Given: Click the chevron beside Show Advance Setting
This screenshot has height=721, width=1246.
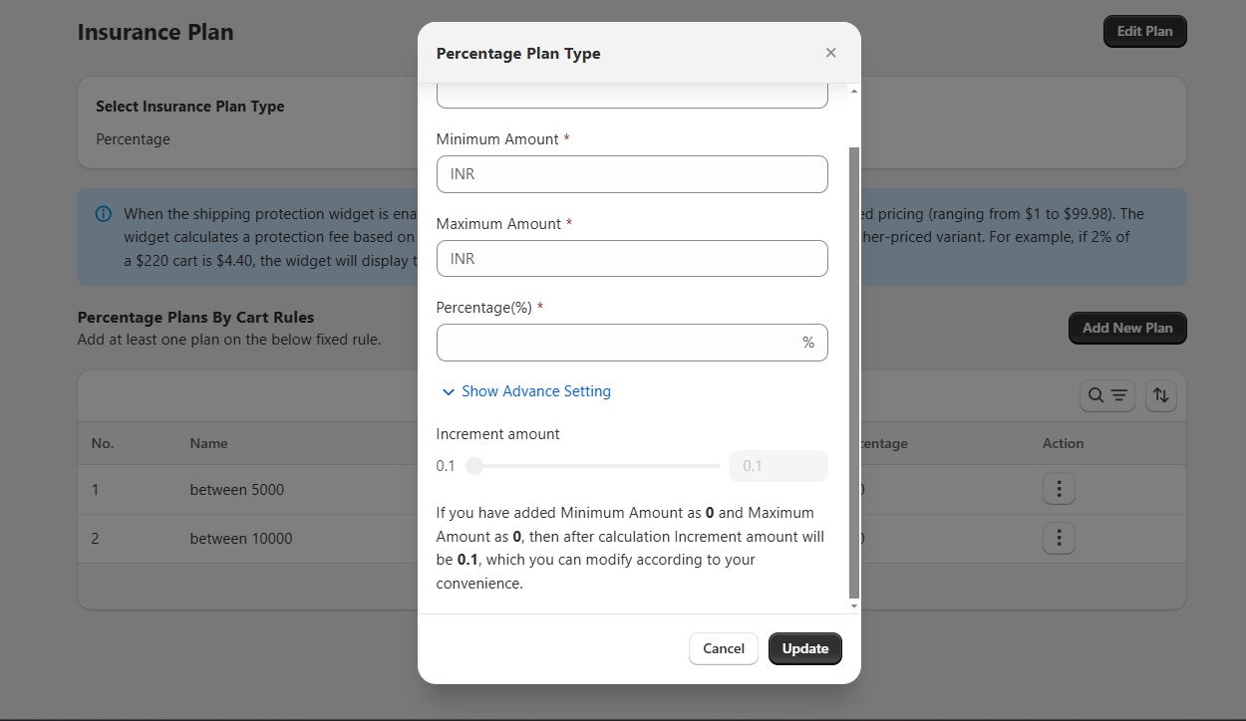Looking at the screenshot, I should pos(449,392).
